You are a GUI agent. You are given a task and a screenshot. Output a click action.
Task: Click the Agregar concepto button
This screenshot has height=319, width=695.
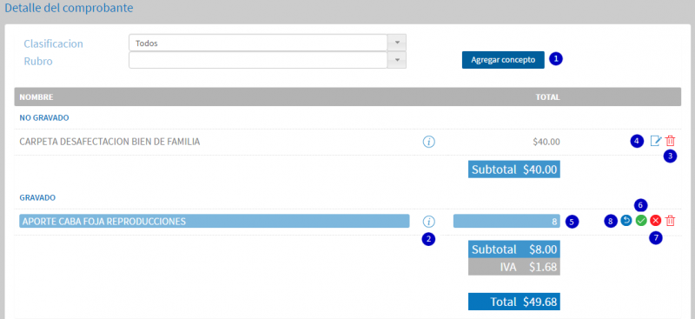point(503,60)
